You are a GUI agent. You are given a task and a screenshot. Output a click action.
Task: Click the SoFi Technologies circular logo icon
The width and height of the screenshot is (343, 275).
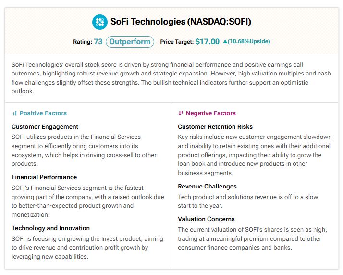point(100,22)
